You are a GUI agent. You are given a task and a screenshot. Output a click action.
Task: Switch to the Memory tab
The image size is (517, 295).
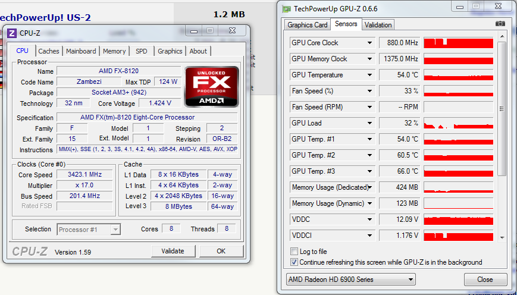[114, 51]
